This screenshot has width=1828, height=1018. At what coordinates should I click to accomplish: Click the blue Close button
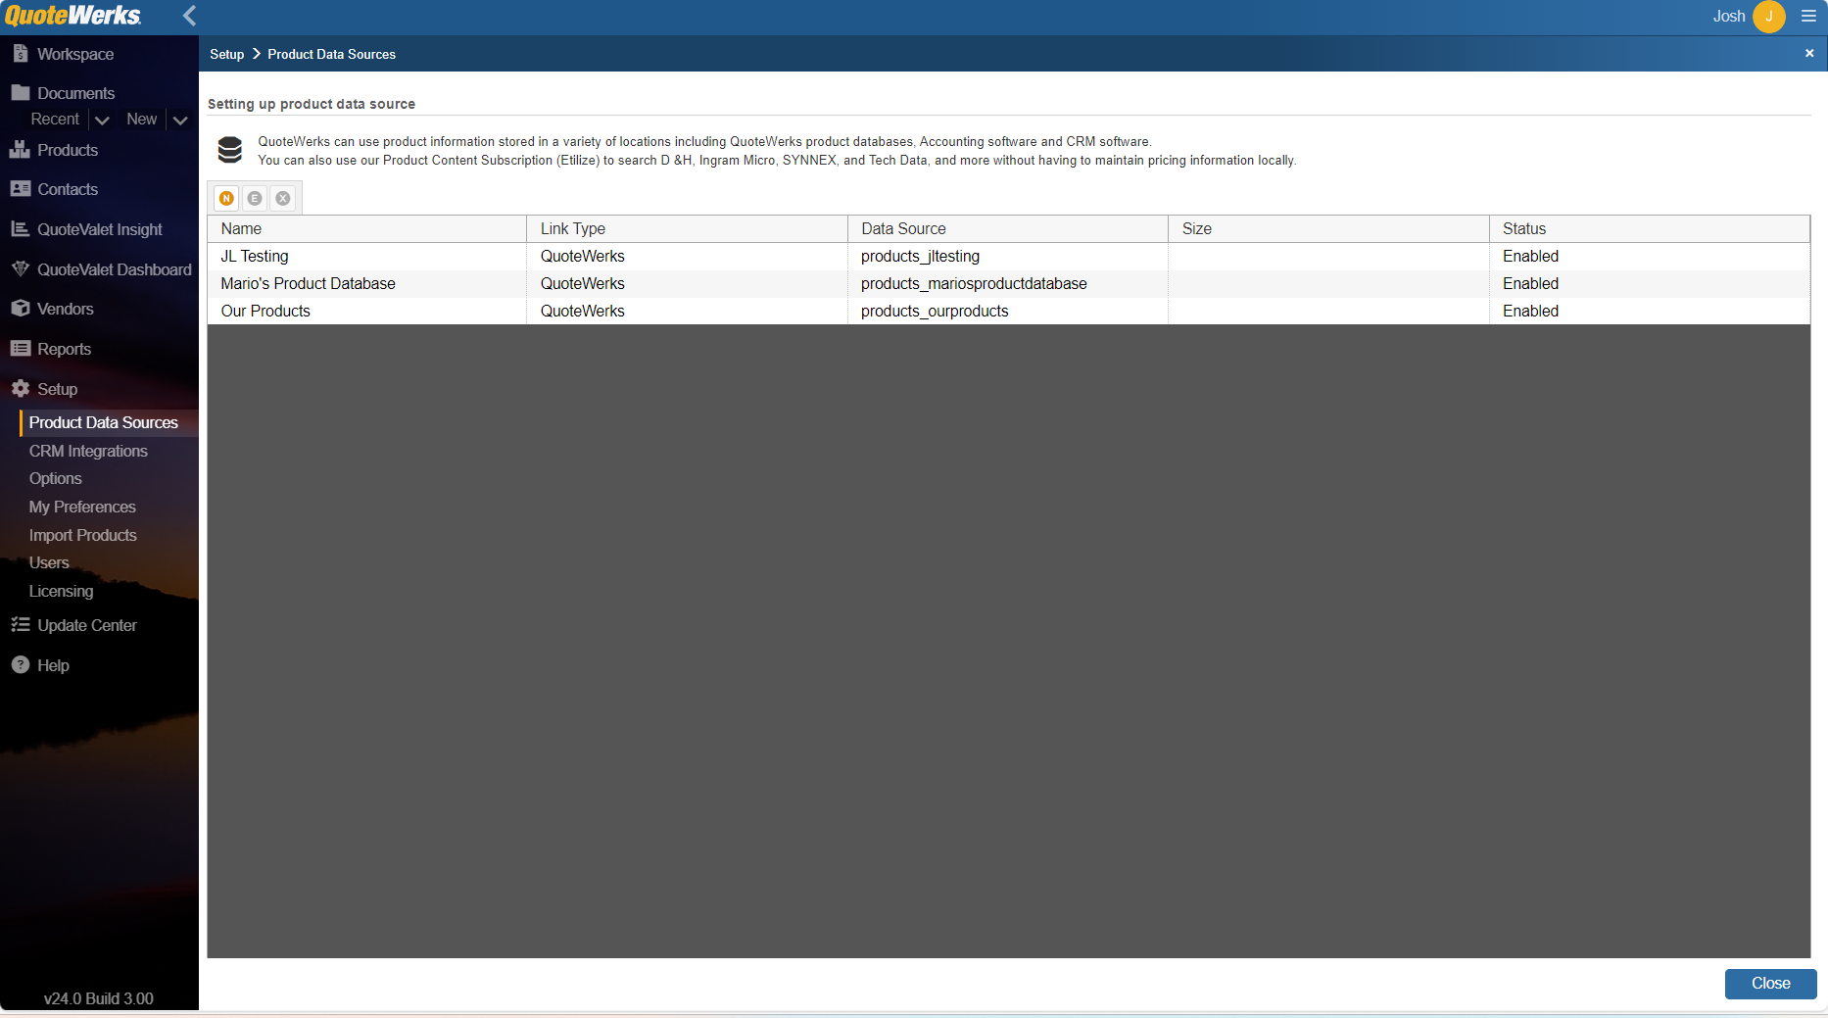[1770, 984]
